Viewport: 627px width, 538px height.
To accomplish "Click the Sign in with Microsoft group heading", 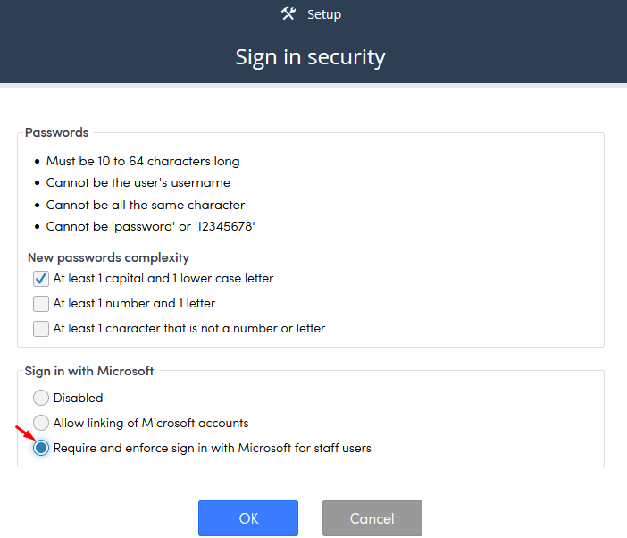I will [89, 371].
